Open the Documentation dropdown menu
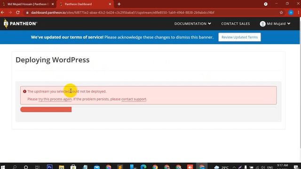 pyautogui.click(x=192, y=23)
